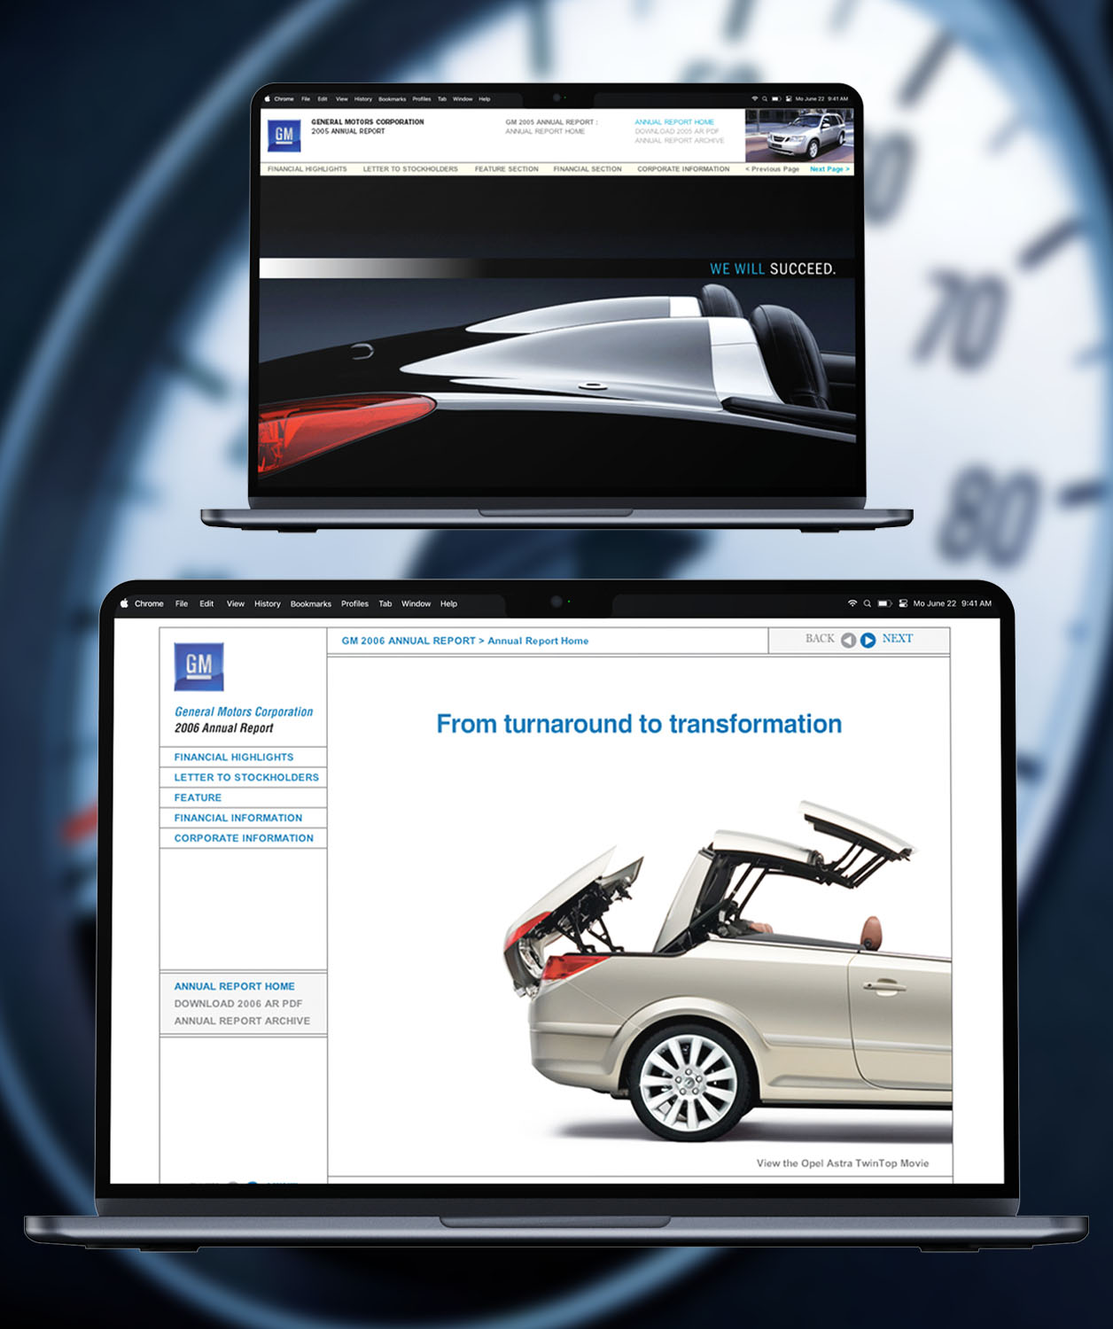Open LETTER TO STOCKHOLDERS in the 2006 sidebar
This screenshot has width=1113, height=1329.
point(246,777)
